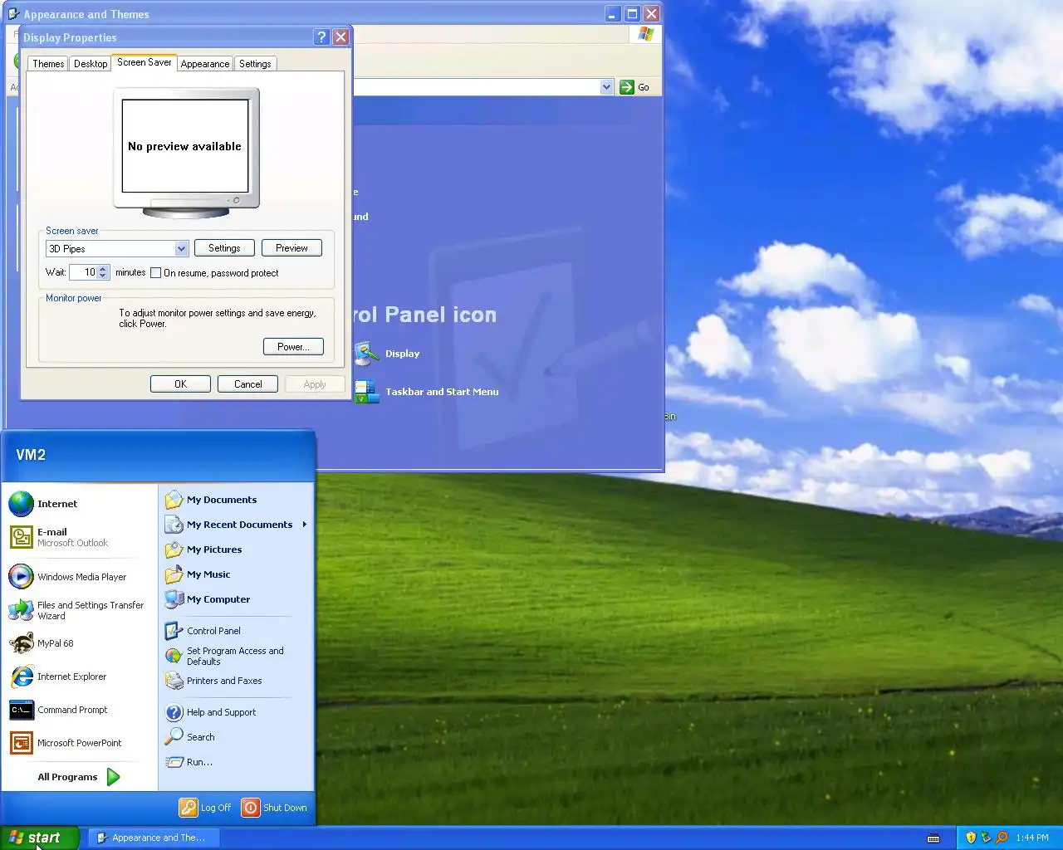Click the keyboard icon in the taskbar tray
The height and width of the screenshot is (850, 1063).
(933, 838)
